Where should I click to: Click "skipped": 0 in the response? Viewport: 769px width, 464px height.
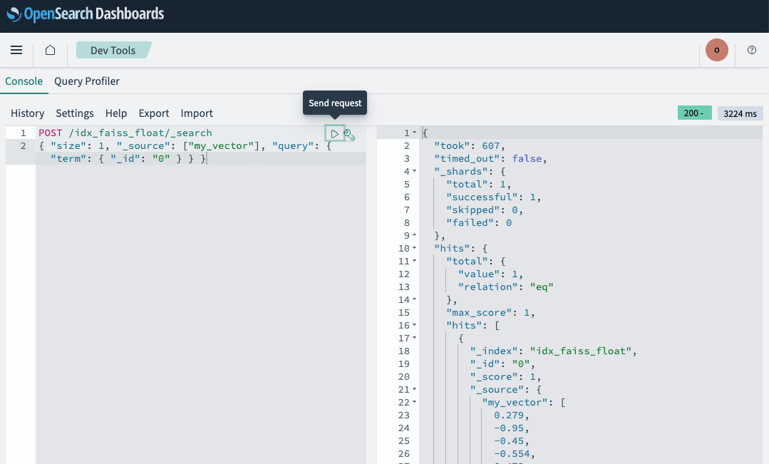pyautogui.click(x=485, y=210)
